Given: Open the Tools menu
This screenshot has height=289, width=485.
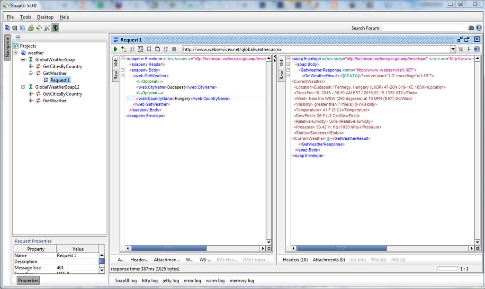Looking at the screenshot, I should point(26,17).
